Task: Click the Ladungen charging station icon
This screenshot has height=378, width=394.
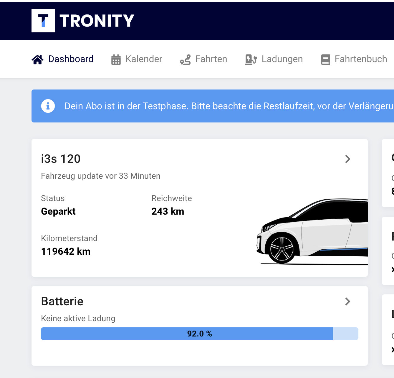Action: [x=251, y=59]
